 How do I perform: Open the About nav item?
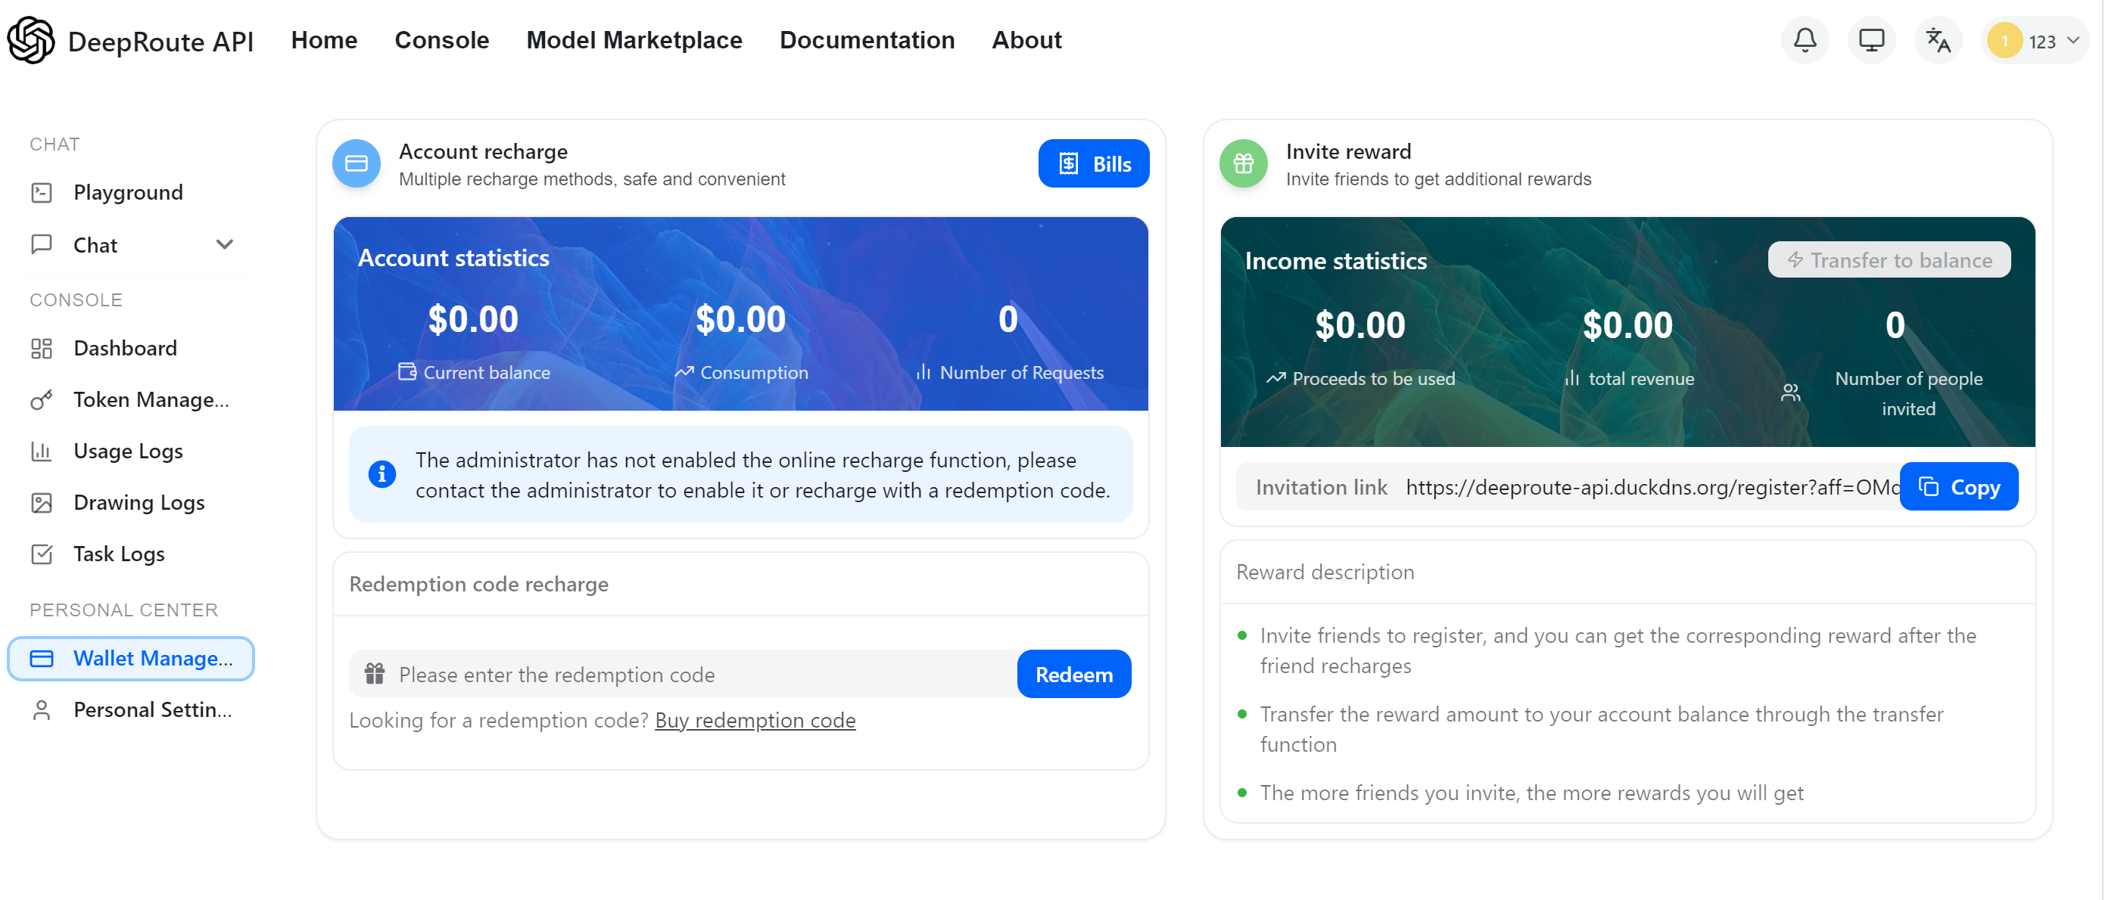(1026, 40)
